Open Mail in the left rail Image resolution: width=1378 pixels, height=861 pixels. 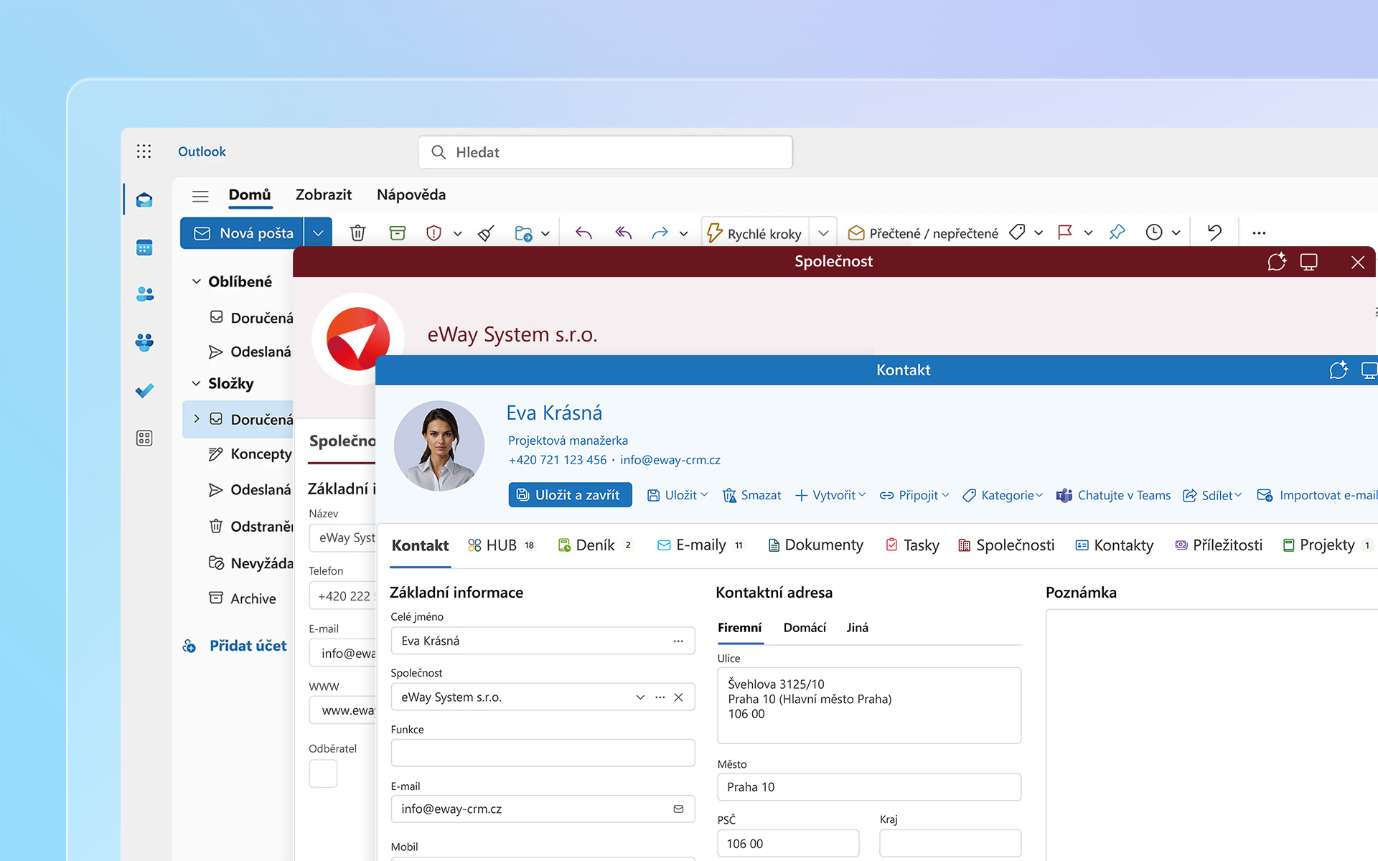coord(144,199)
